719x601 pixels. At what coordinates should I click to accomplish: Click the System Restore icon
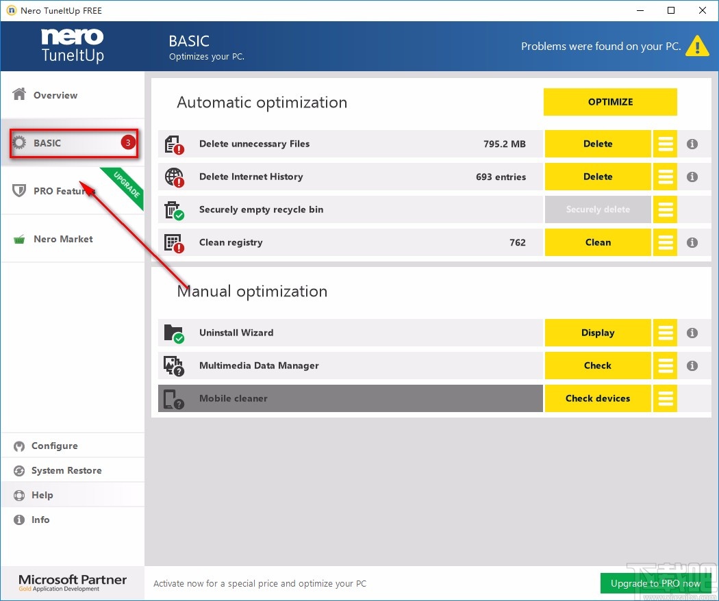tap(18, 471)
